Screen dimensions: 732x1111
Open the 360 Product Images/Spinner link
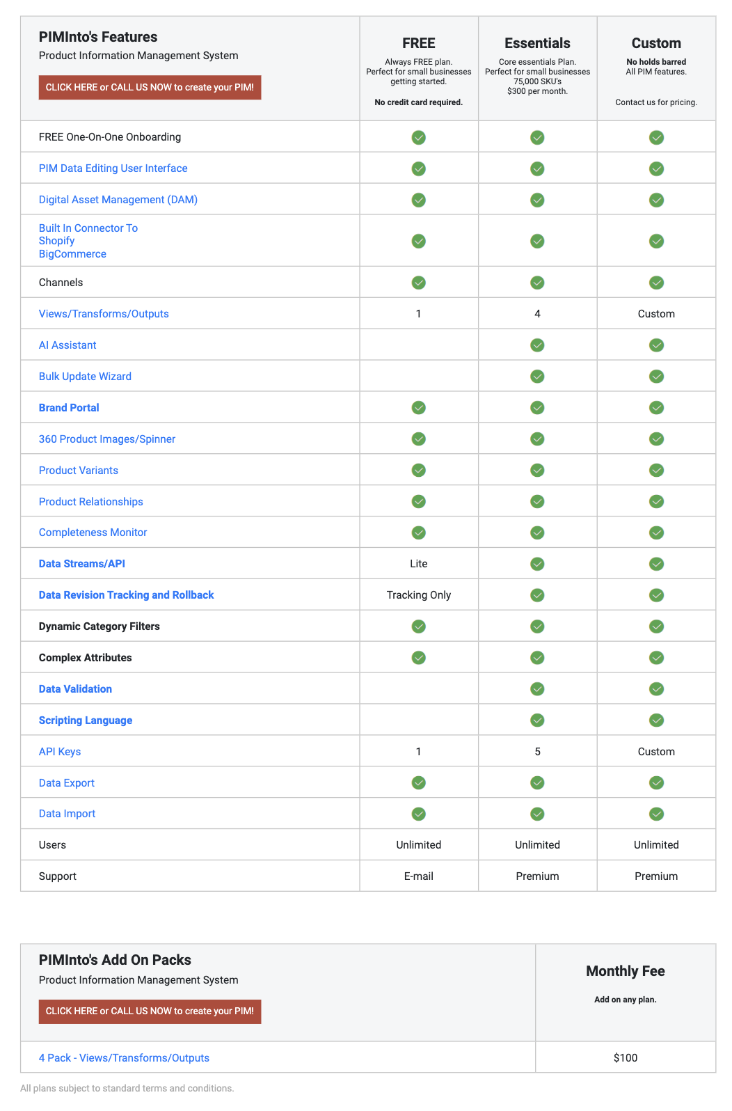click(107, 439)
